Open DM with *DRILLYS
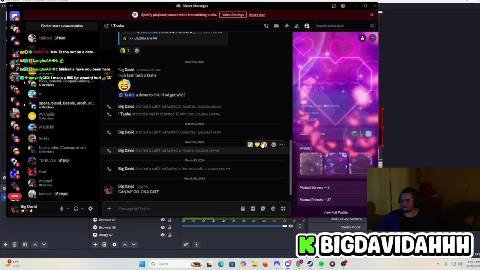The image size is (480, 270). [x=62, y=160]
